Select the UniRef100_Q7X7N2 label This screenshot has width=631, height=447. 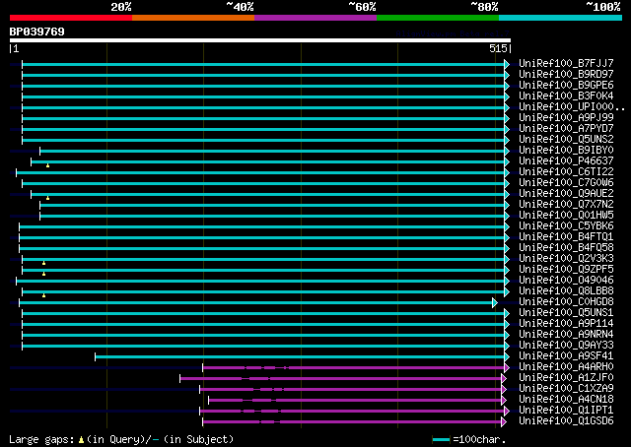pyautogui.click(x=566, y=205)
